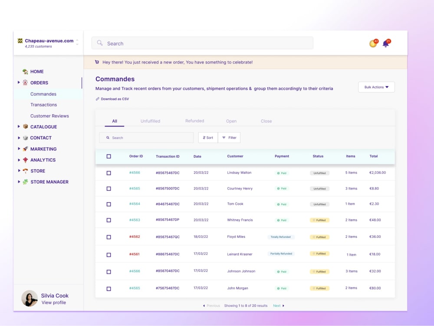Screen dimensions: 434x326
Task: Expand the MARKETING section arrow
Action: (x=19, y=149)
